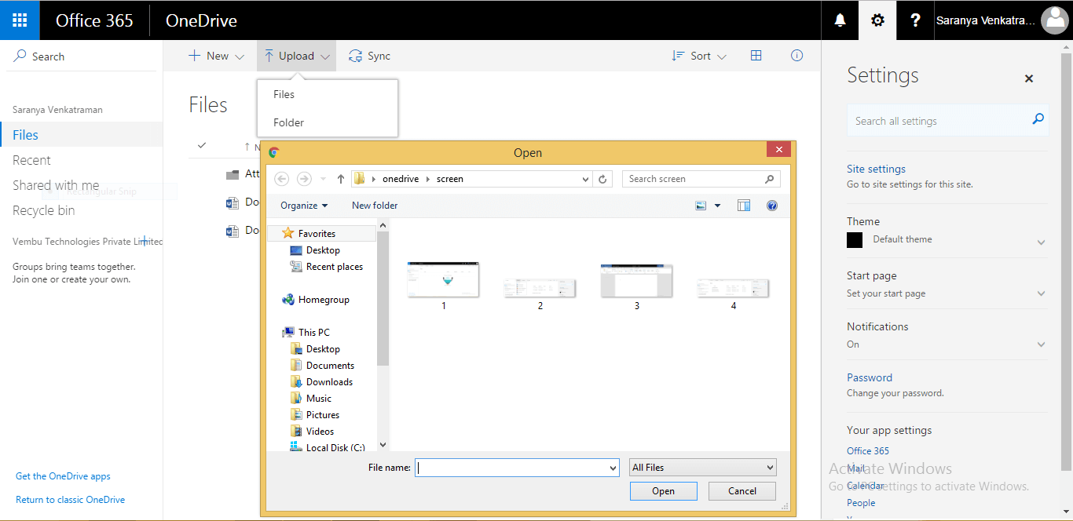Click New folder in dialog toolbar
Screen dimensions: 1073x521
pos(375,206)
